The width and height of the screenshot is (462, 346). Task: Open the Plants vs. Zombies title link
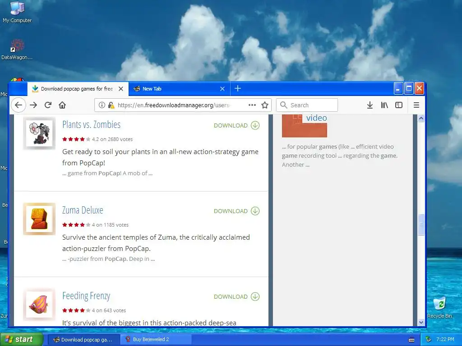point(91,124)
